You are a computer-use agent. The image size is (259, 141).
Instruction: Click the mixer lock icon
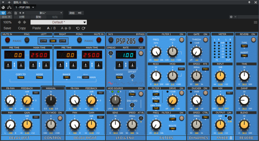click(x=231, y=138)
